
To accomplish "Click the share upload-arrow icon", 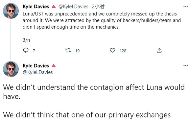I will pos(159,50).
